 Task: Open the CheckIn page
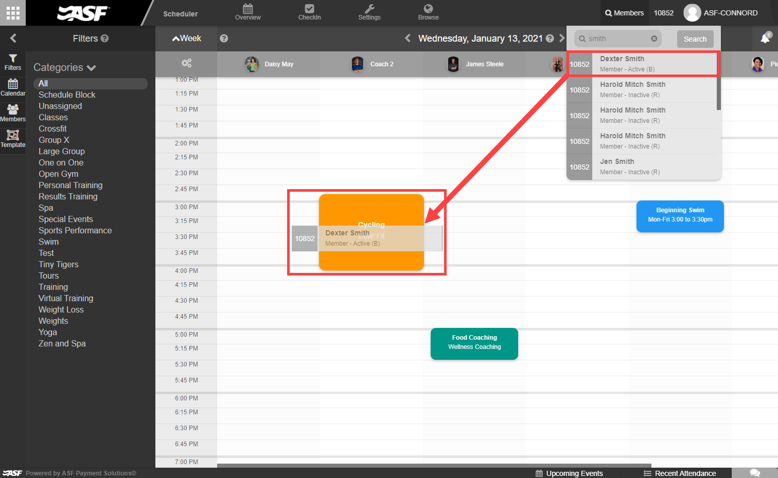[x=309, y=12]
